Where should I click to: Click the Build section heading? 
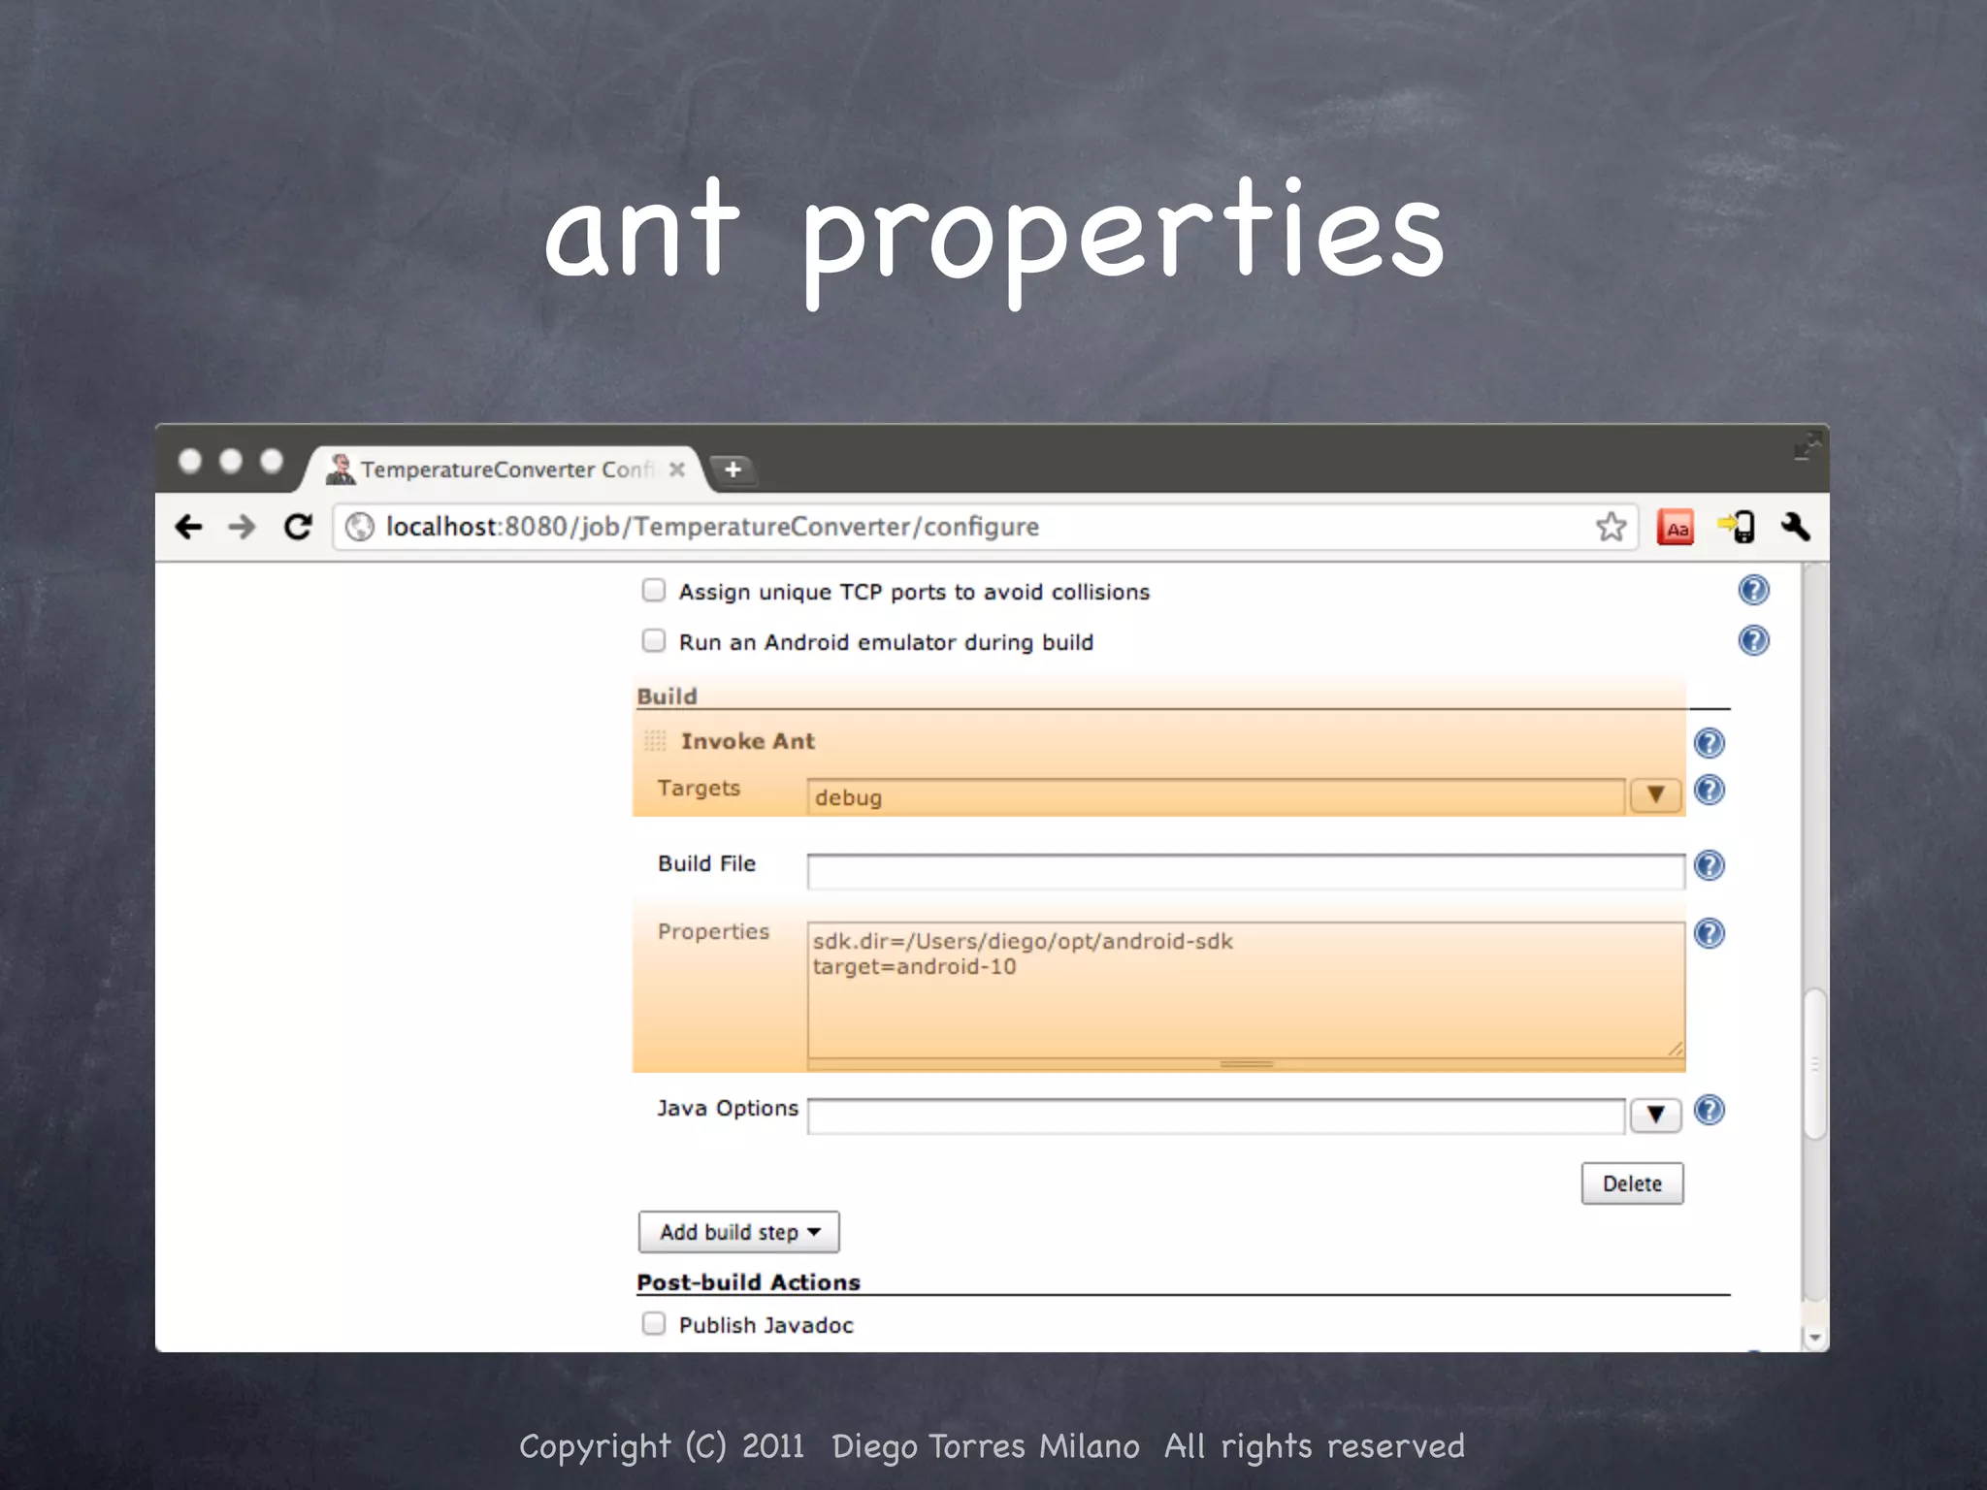coord(668,696)
